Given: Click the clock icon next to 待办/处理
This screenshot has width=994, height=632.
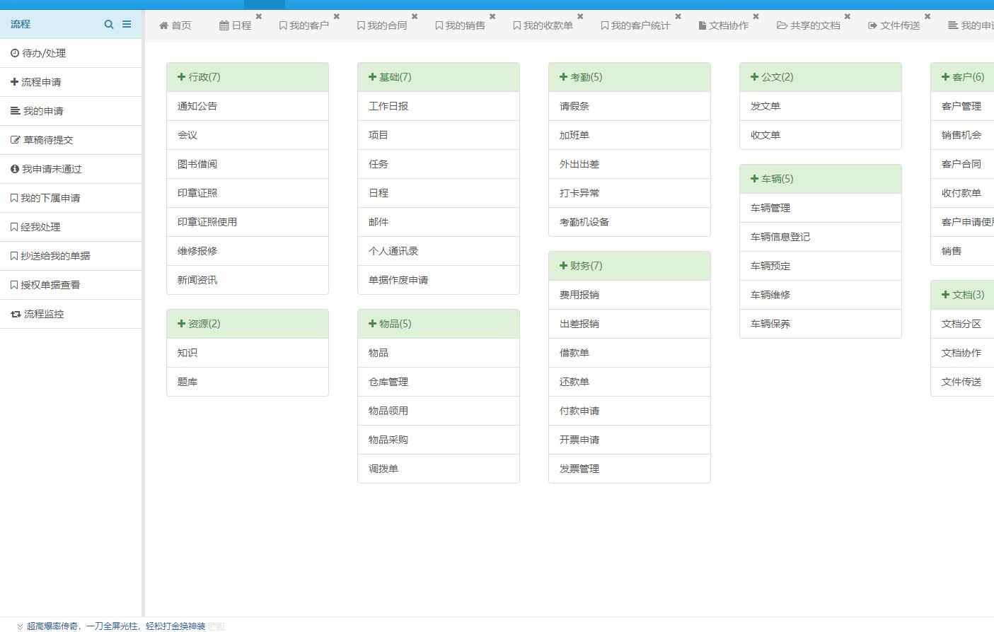Looking at the screenshot, I should coord(15,53).
